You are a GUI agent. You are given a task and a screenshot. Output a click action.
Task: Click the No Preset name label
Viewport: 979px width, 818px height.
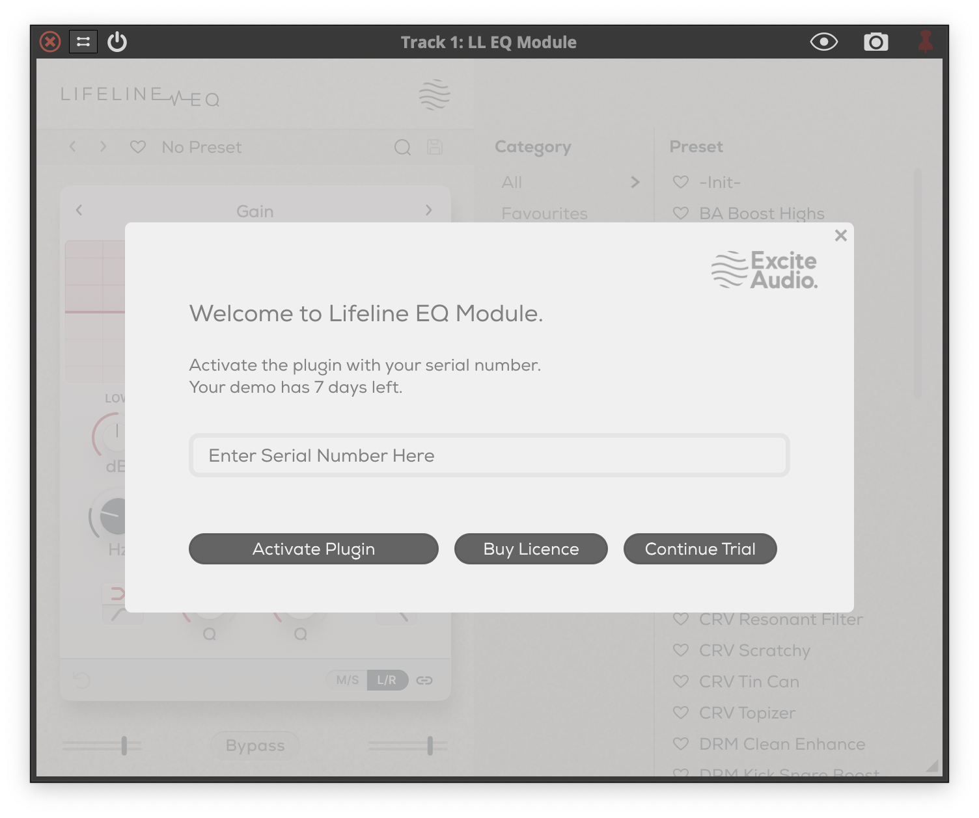click(202, 148)
